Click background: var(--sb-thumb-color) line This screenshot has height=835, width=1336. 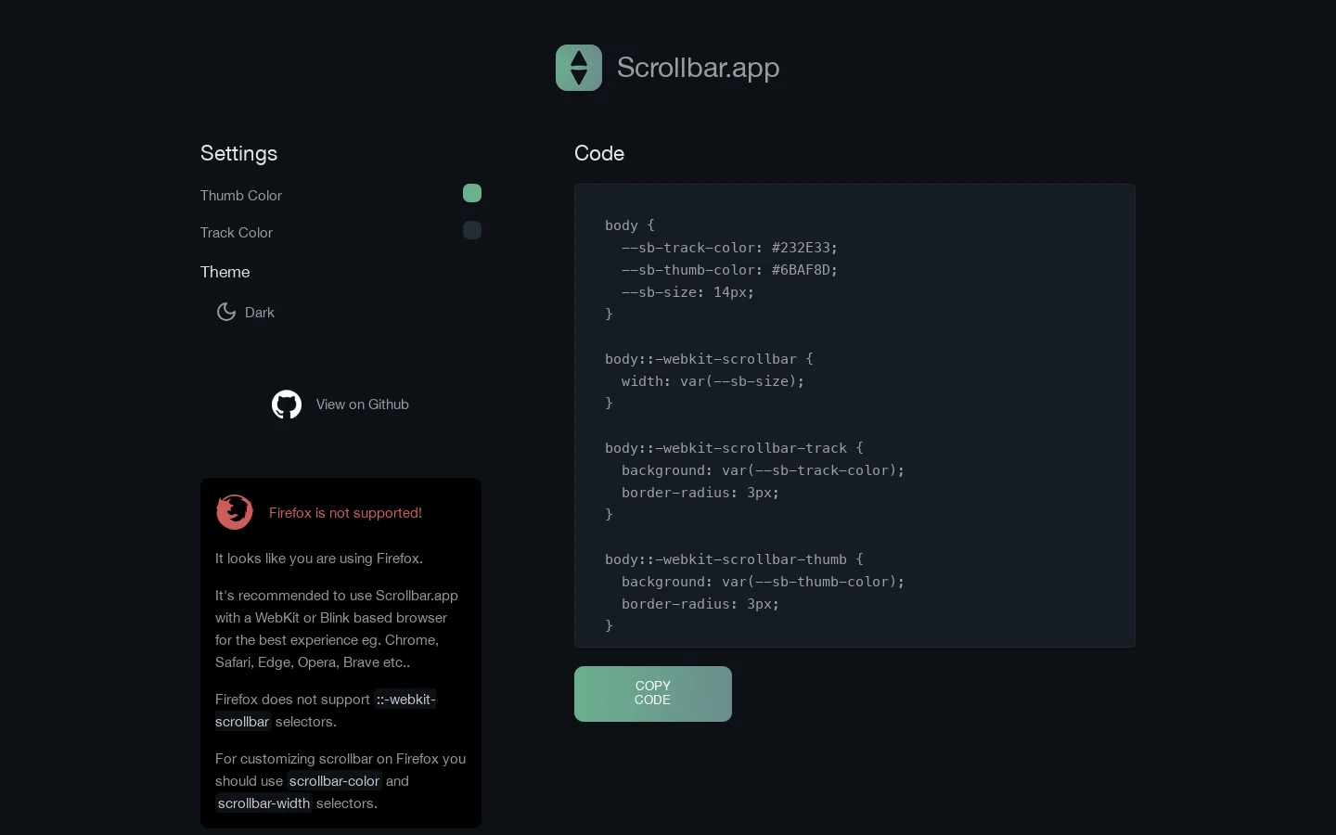763,582
